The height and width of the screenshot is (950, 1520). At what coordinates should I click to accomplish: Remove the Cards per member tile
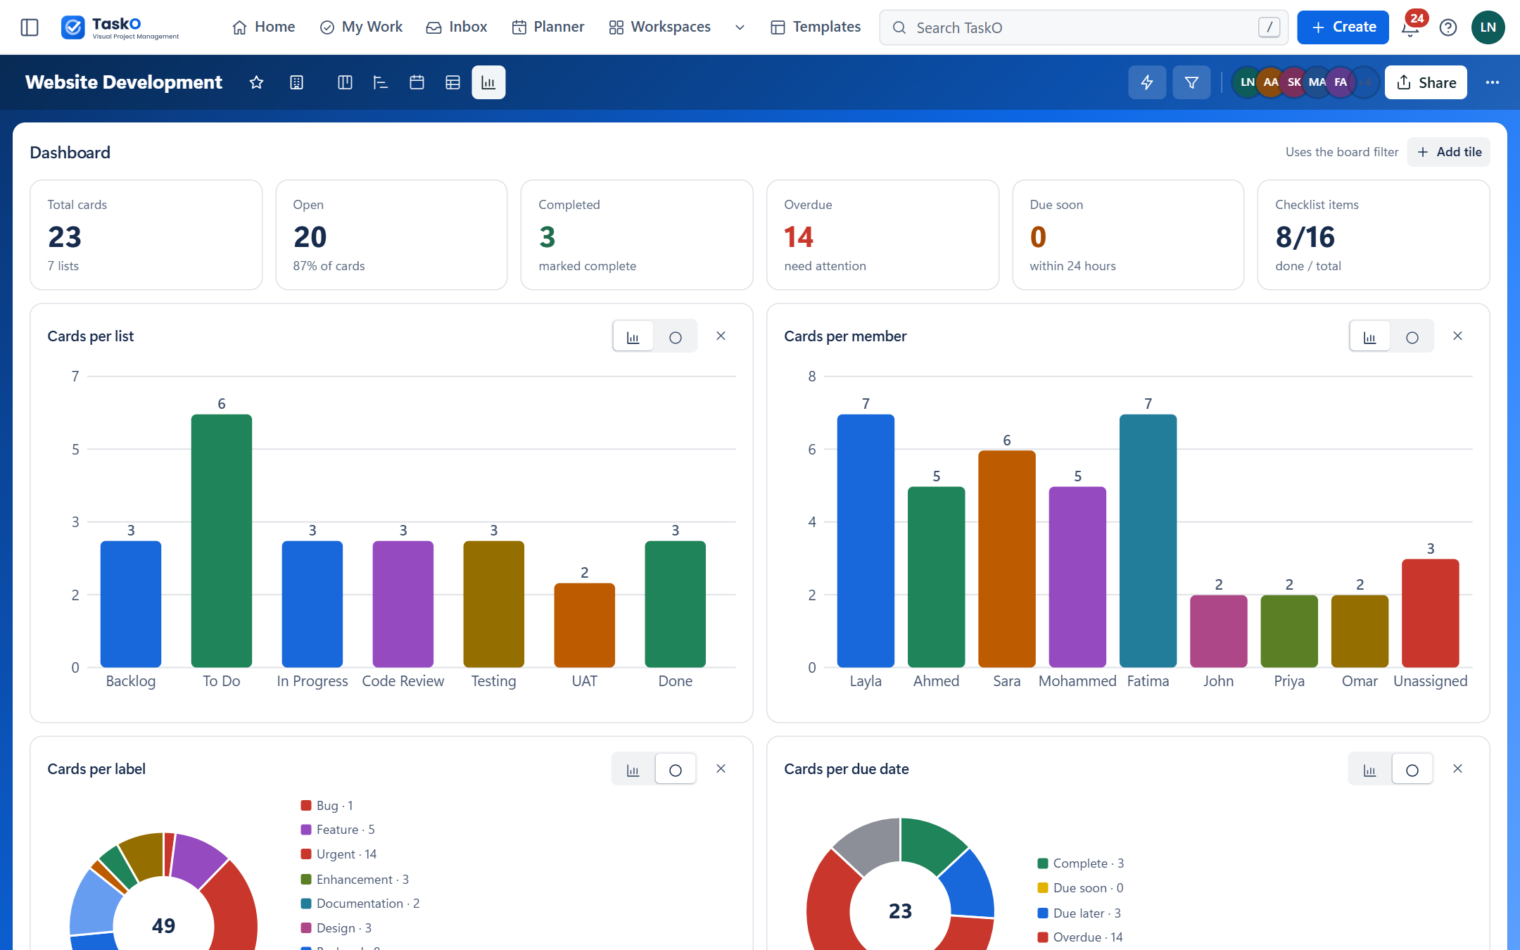click(1457, 336)
